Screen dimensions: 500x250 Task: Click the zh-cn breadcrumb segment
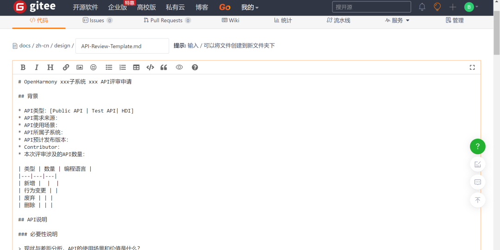click(x=43, y=46)
